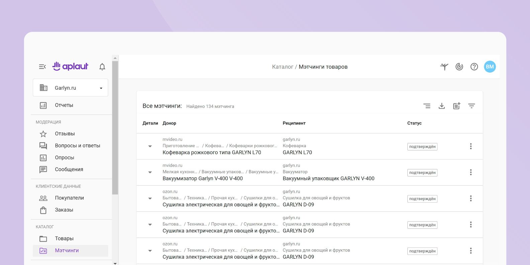Open the filter icon in matchings toolbar
Image resolution: width=530 pixels, height=265 pixels.
tap(471, 106)
